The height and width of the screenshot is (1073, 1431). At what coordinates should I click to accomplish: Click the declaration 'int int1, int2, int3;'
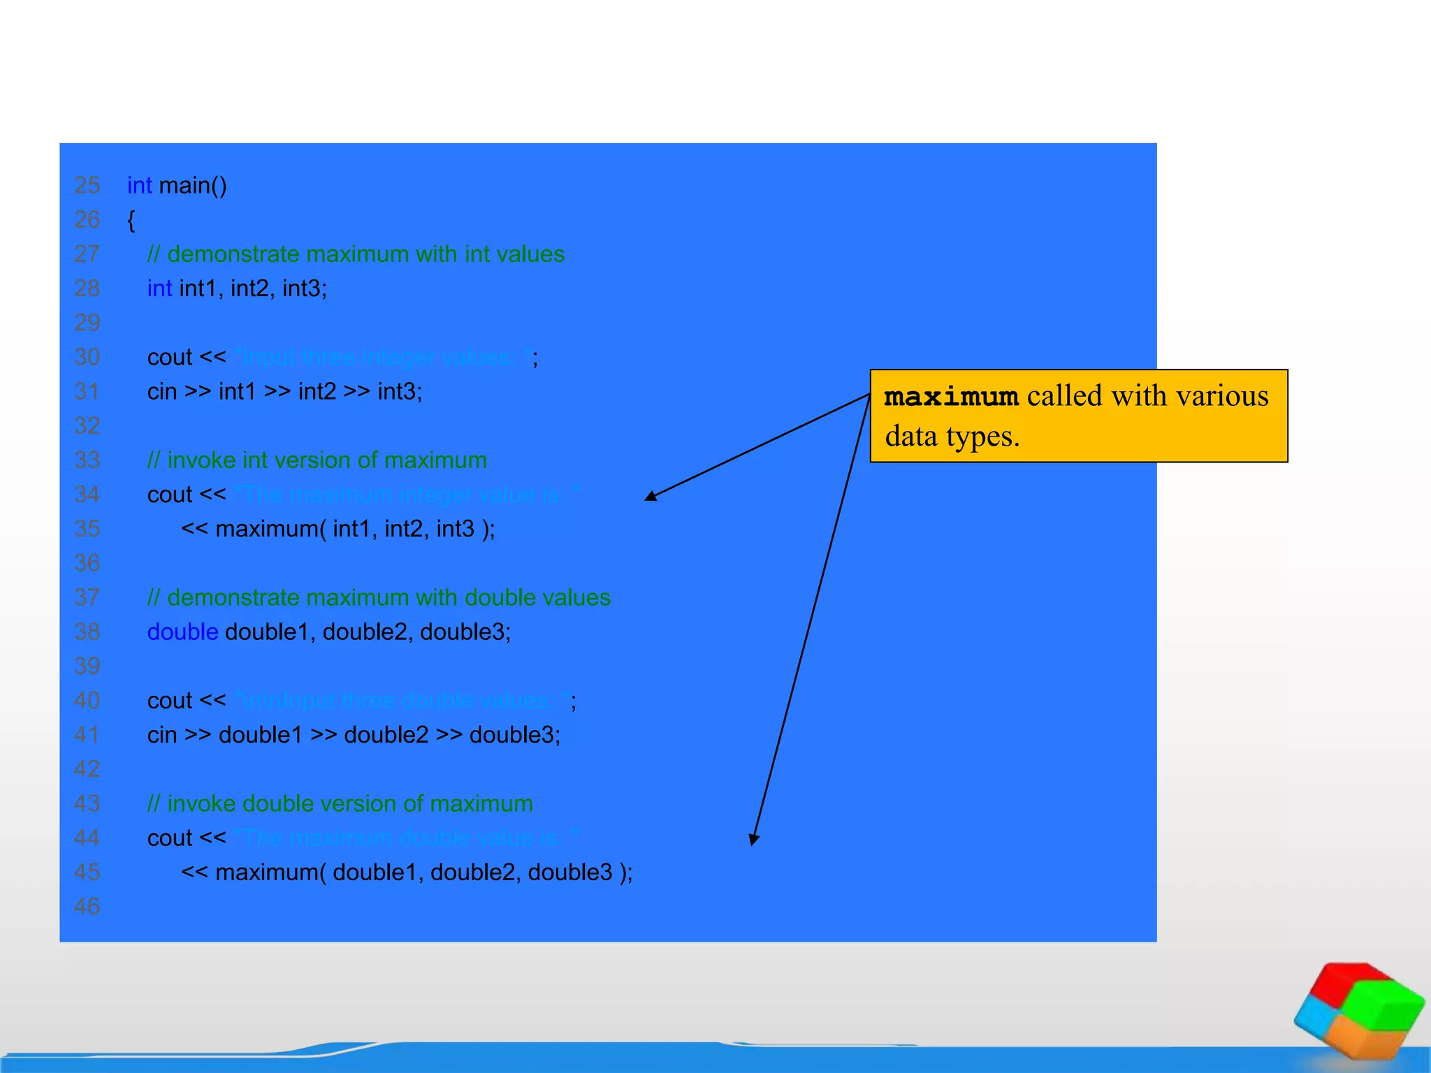[x=237, y=288]
